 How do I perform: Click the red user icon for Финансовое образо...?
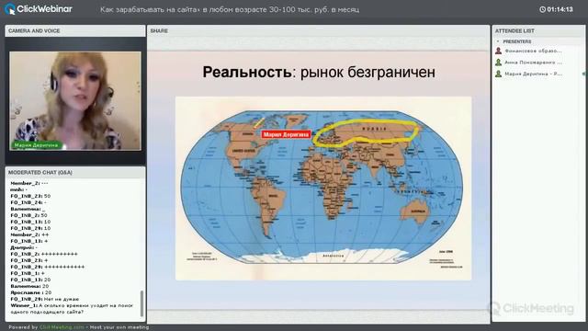[x=498, y=51]
